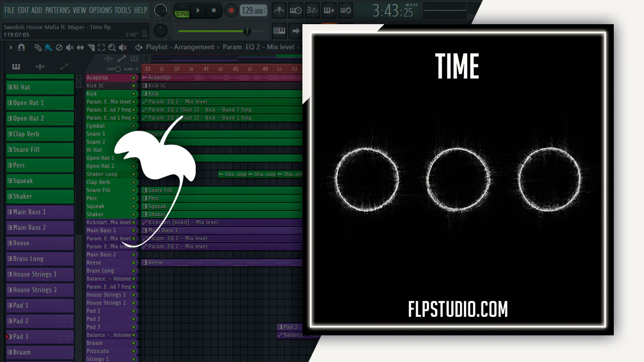644x362 pixels.
Task: Select the Clap Verb pattern in picker
Action: pyautogui.click(x=40, y=134)
